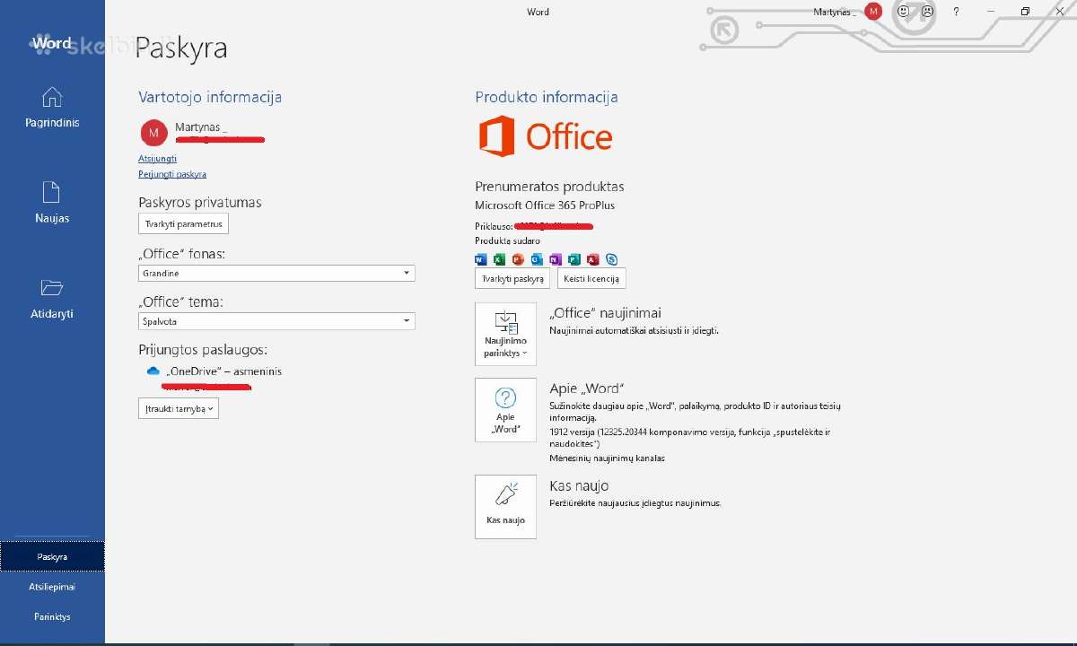Click the Outlook app icon

pos(537,259)
